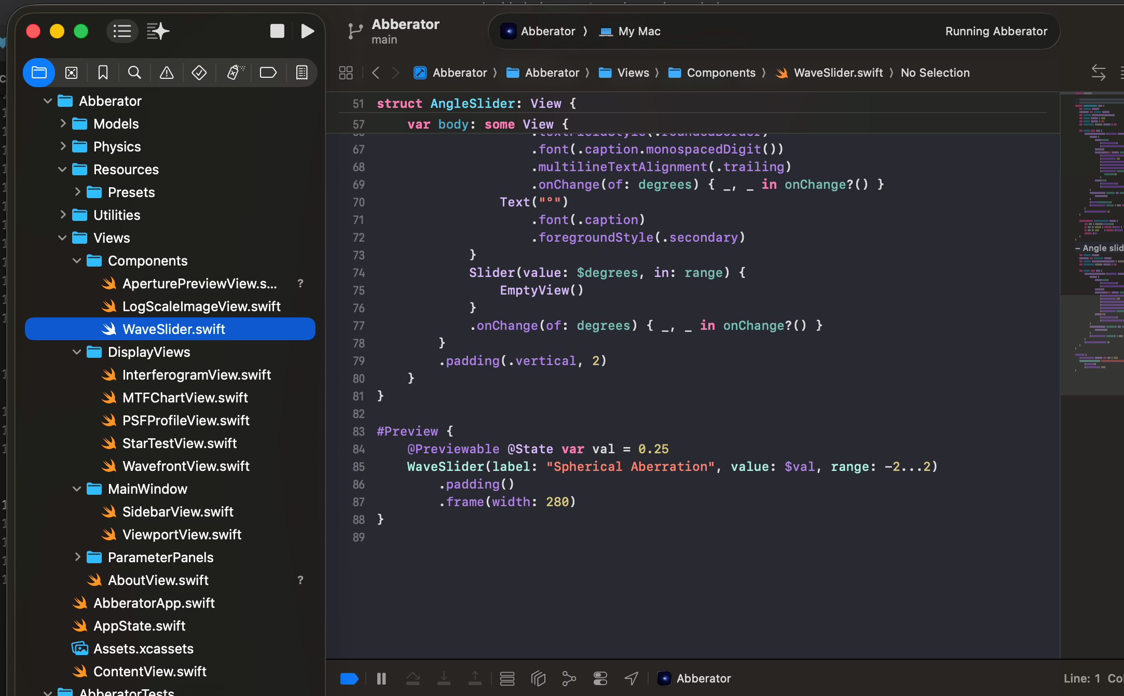Screen dimensions: 1124x696
Task: Click the Simulate Location arrow icon
Action: [x=631, y=678]
